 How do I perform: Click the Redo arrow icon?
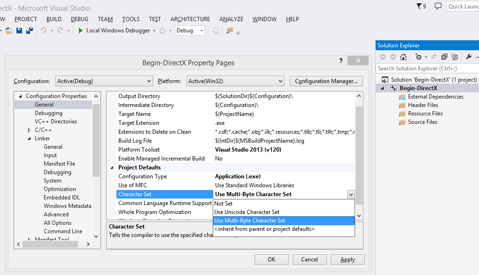pyautogui.click(x=60, y=30)
